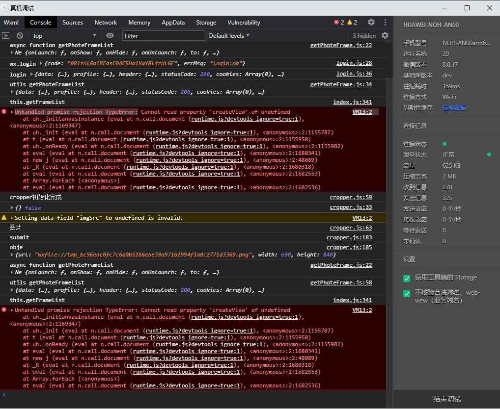Click the 往返耗时 159ms value
The height and width of the screenshot is (409, 500).
click(x=451, y=86)
